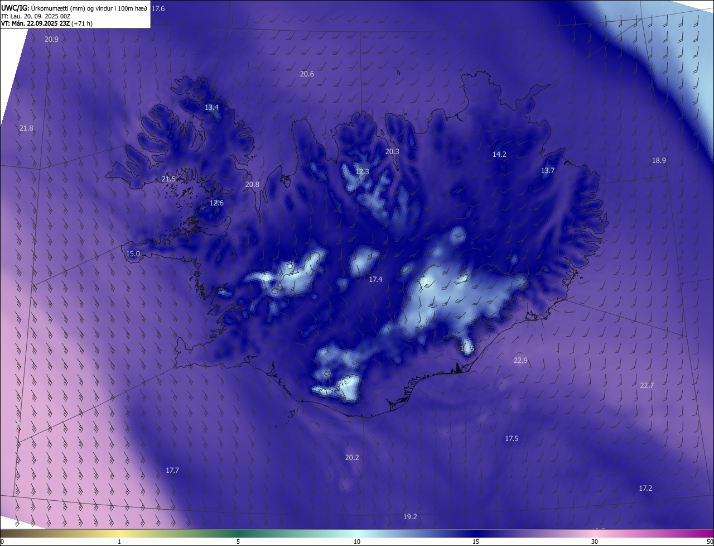Screen dimensions: 714x546
Task: Click the 21.8 value on the map
Action: click(26, 128)
